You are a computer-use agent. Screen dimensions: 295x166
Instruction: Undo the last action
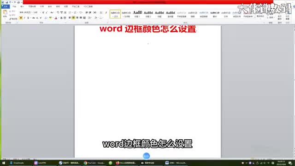coord(10,2)
